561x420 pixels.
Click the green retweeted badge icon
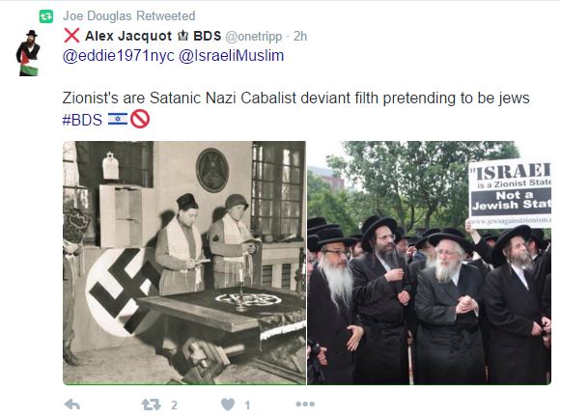pyautogui.click(x=46, y=16)
